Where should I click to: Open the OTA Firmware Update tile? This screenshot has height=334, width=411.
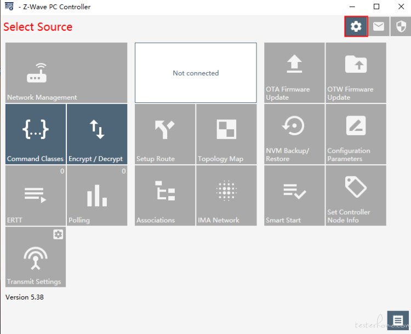pyautogui.click(x=294, y=73)
